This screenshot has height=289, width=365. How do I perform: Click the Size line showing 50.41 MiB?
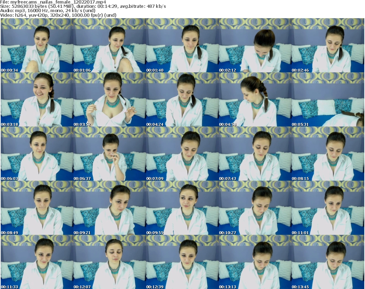[x=83, y=6]
